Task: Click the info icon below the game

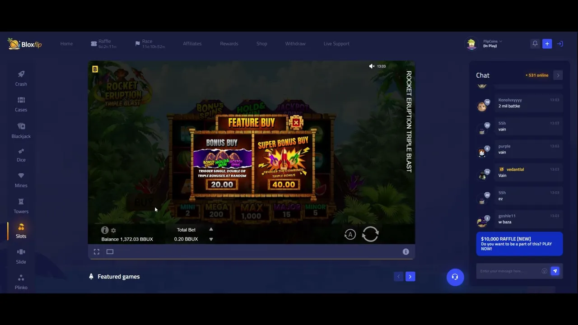Action: tap(406, 252)
